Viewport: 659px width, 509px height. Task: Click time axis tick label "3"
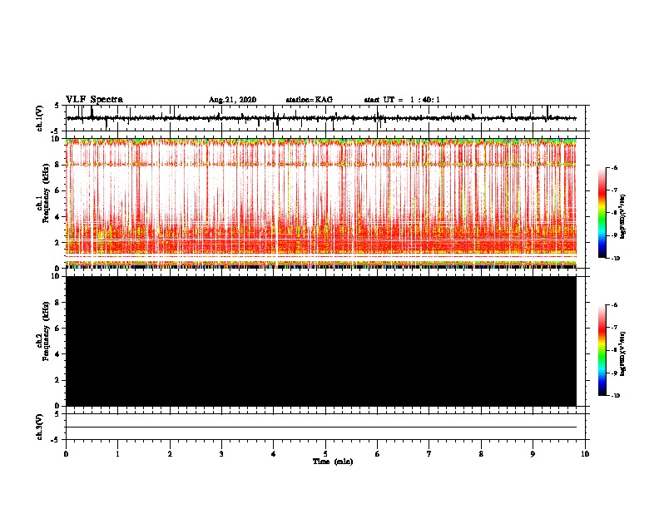click(221, 454)
